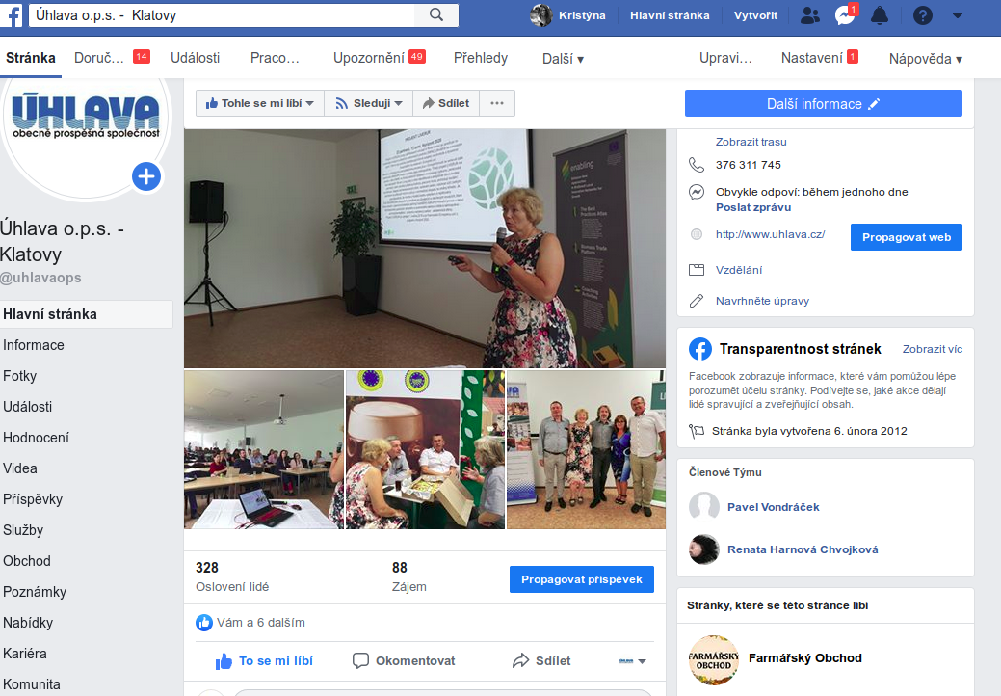
Task: Open the www.uhlava.cz website link
Action: point(770,234)
